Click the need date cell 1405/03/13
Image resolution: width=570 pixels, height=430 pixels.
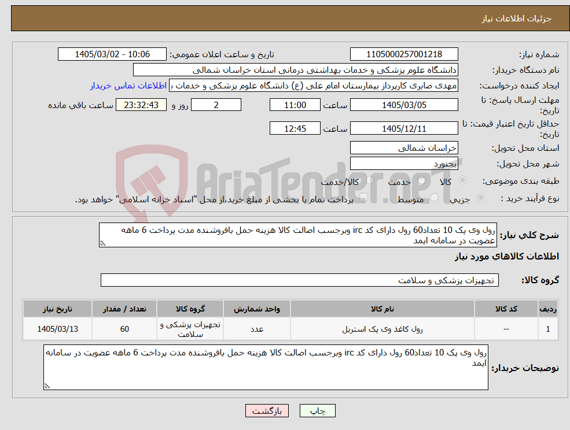57,329
